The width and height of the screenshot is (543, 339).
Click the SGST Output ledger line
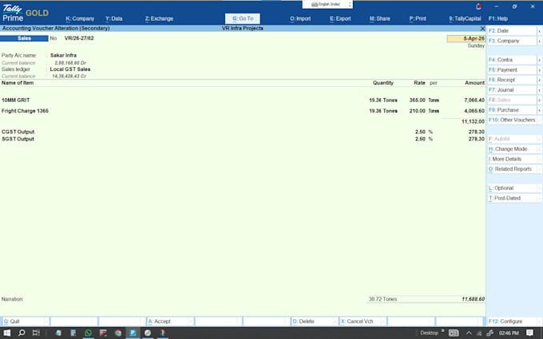click(x=18, y=139)
